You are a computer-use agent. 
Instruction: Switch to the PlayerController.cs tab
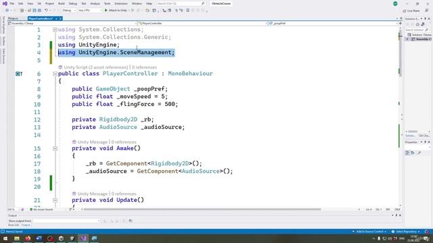(41, 18)
